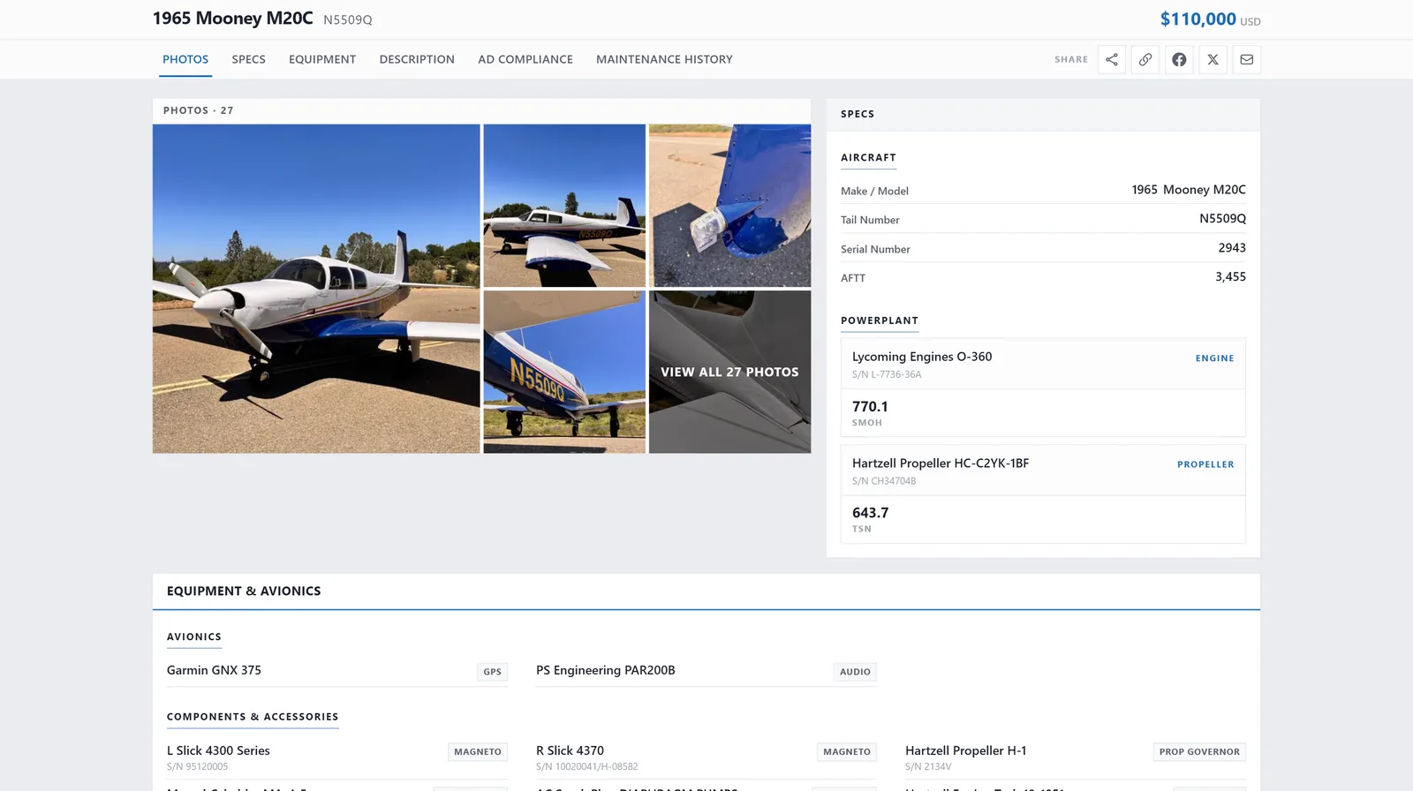The height and width of the screenshot is (791, 1413).
Task: Open the Maintenance History tab
Action: [x=664, y=59]
